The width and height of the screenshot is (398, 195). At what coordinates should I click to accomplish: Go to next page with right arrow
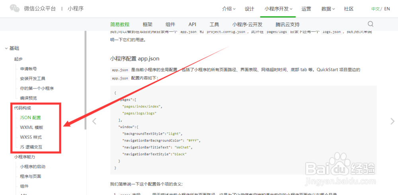coord(392,121)
